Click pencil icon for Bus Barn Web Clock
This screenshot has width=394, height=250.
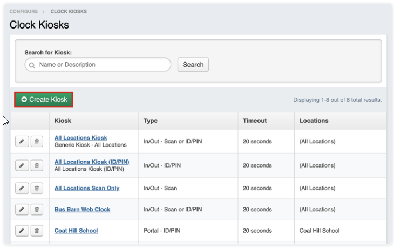(x=22, y=209)
